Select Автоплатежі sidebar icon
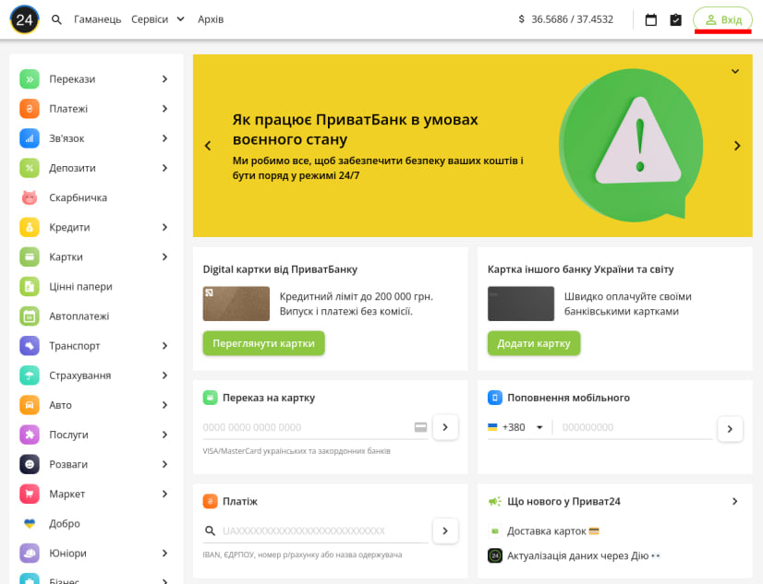763x584 pixels. (30, 316)
